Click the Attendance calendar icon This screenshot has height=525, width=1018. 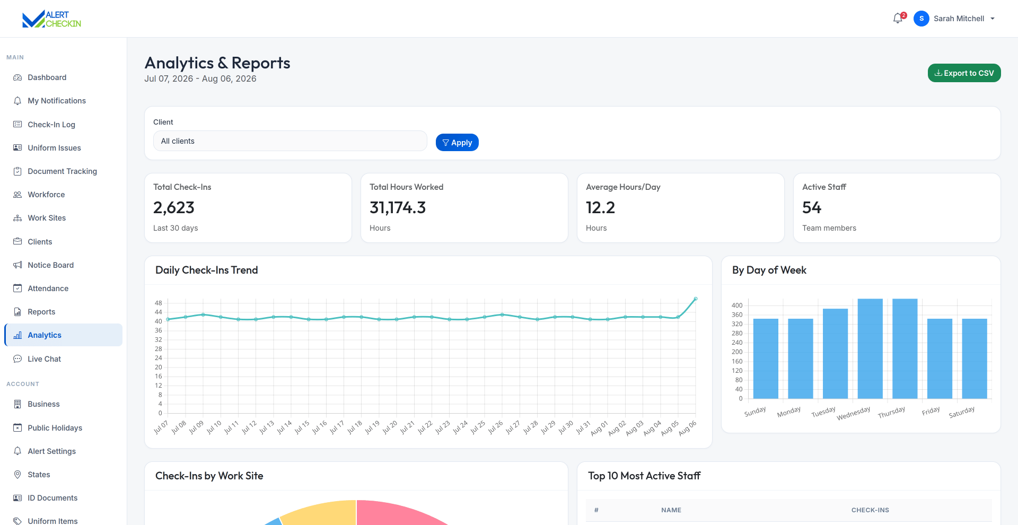17,288
